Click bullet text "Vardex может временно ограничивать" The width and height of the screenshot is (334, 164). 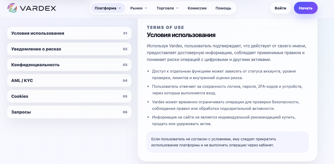pyautogui.click(x=225, y=105)
